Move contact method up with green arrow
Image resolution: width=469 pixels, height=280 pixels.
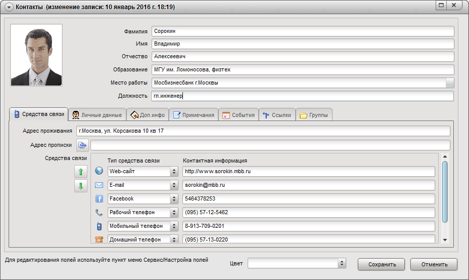pyautogui.click(x=81, y=172)
